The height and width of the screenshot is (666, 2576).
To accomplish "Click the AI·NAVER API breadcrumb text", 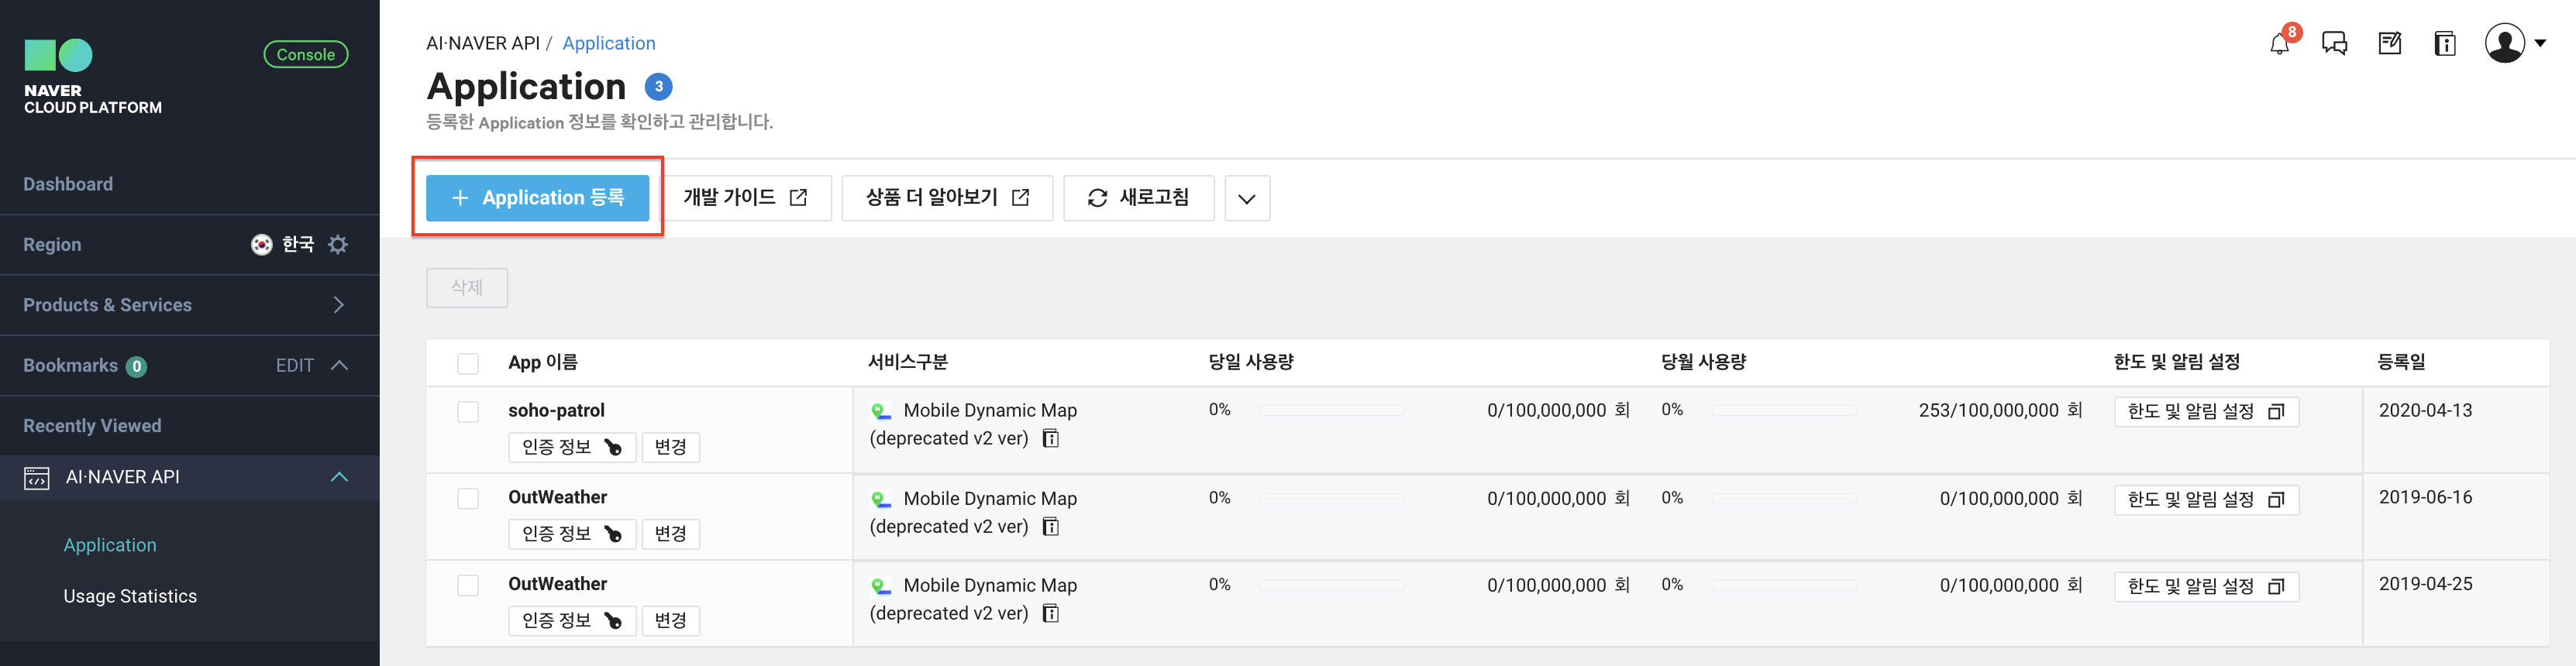I will [483, 43].
